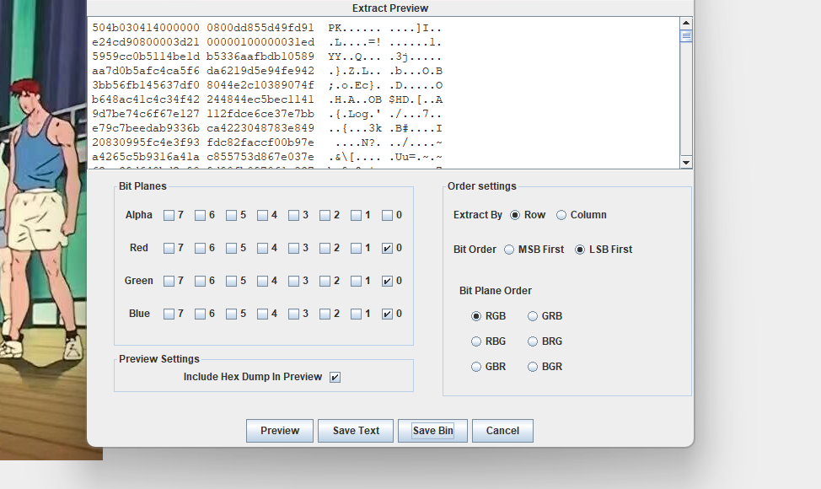Select Extract By Column option
Image resolution: width=821 pixels, height=489 pixels.
click(561, 215)
